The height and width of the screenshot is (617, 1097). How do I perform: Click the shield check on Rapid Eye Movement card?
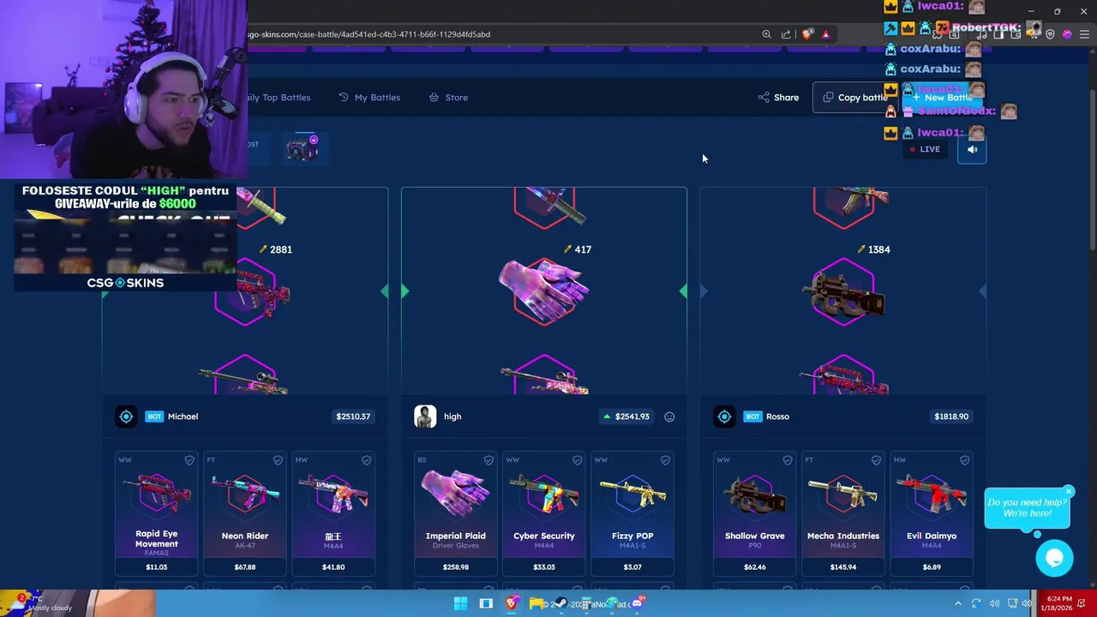pyautogui.click(x=189, y=460)
